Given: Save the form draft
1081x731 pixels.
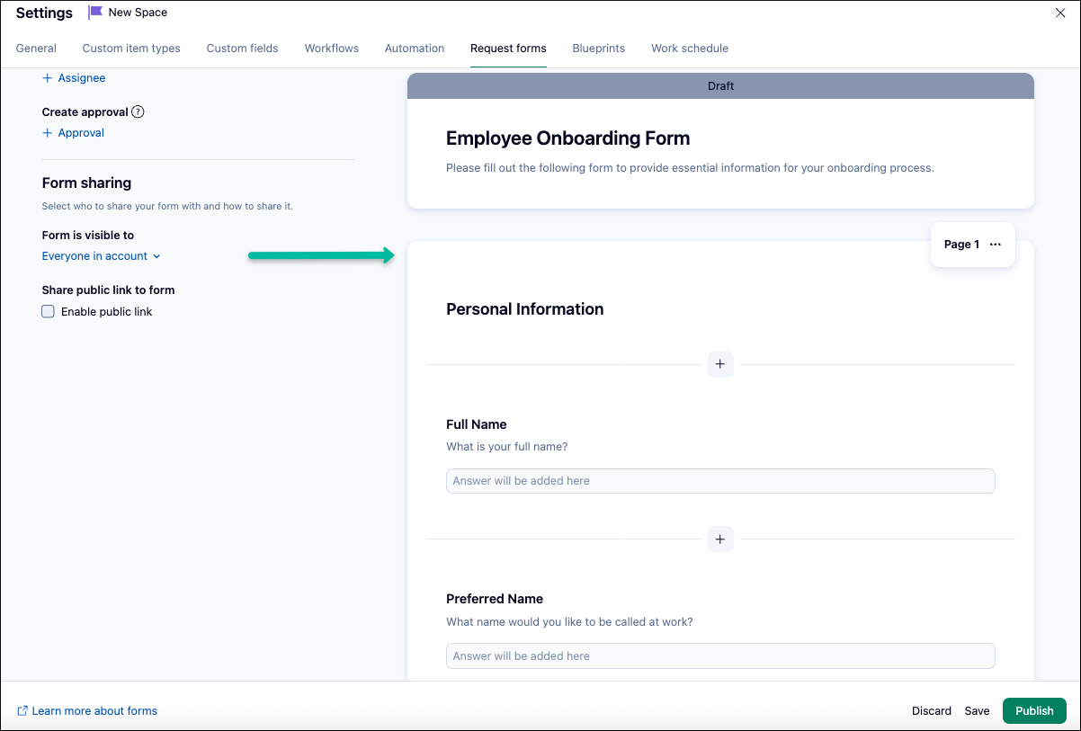Looking at the screenshot, I should click(977, 710).
